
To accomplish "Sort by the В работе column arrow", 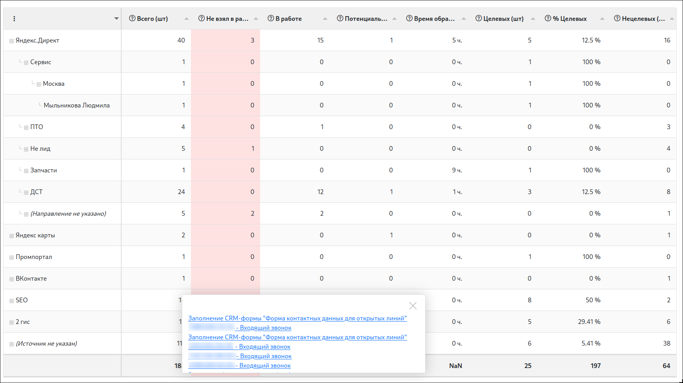I will click(x=325, y=19).
